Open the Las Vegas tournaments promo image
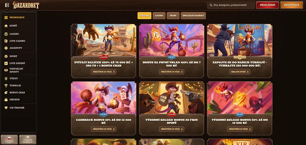 [x=240, y=40]
